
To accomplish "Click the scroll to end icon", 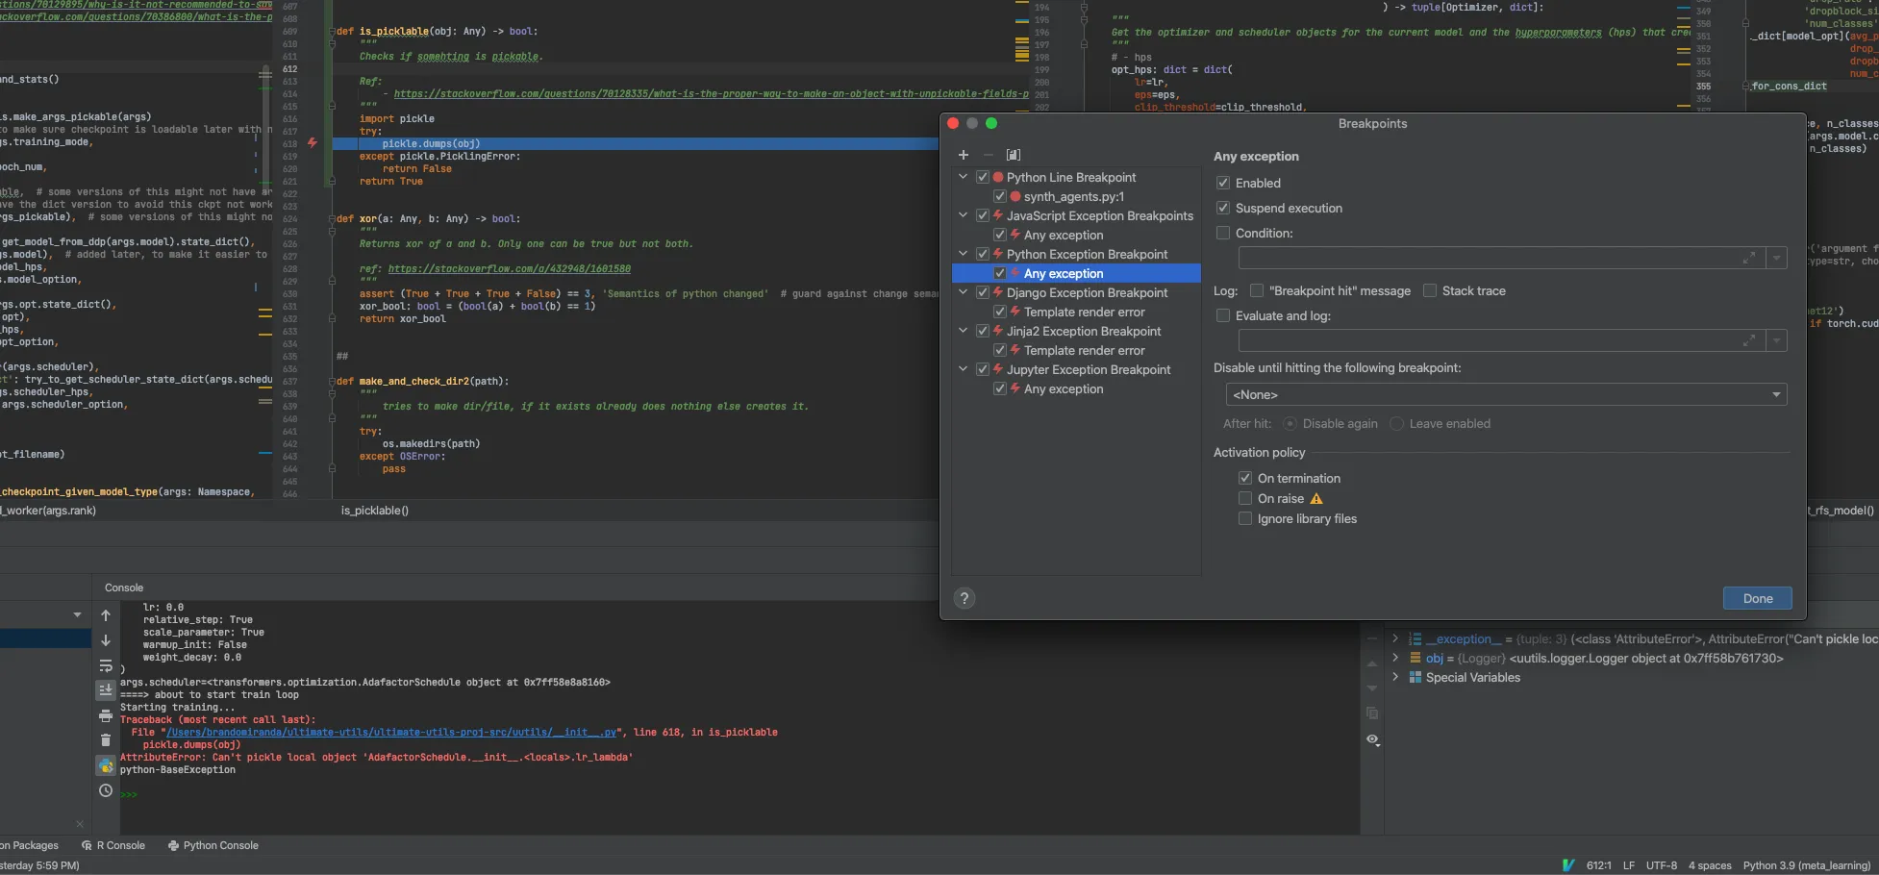I will [106, 690].
